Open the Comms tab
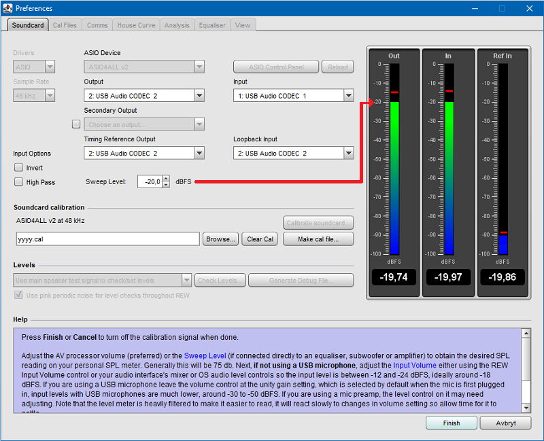544x441 pixels. point(97,25)
